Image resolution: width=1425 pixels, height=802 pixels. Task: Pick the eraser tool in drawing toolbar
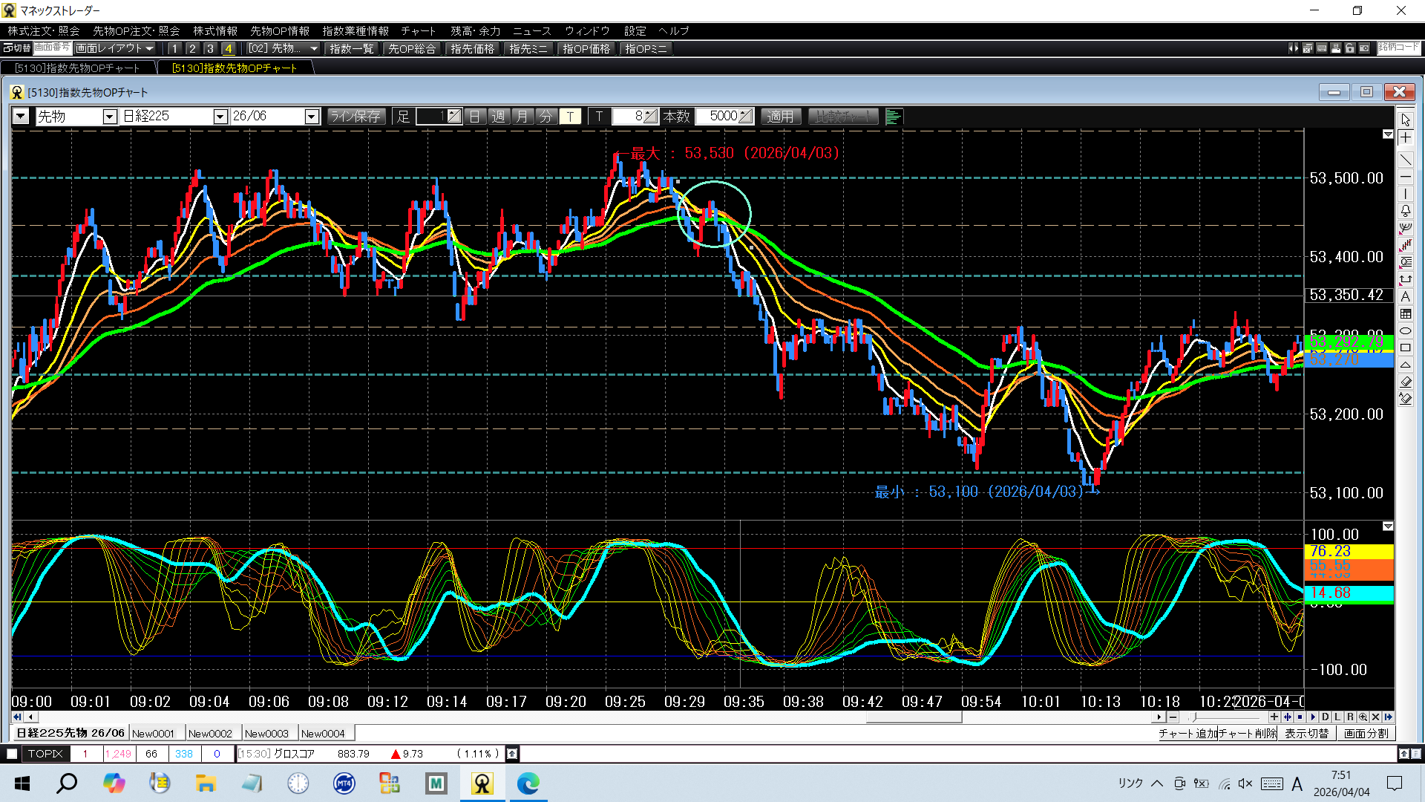(1406, 382)
